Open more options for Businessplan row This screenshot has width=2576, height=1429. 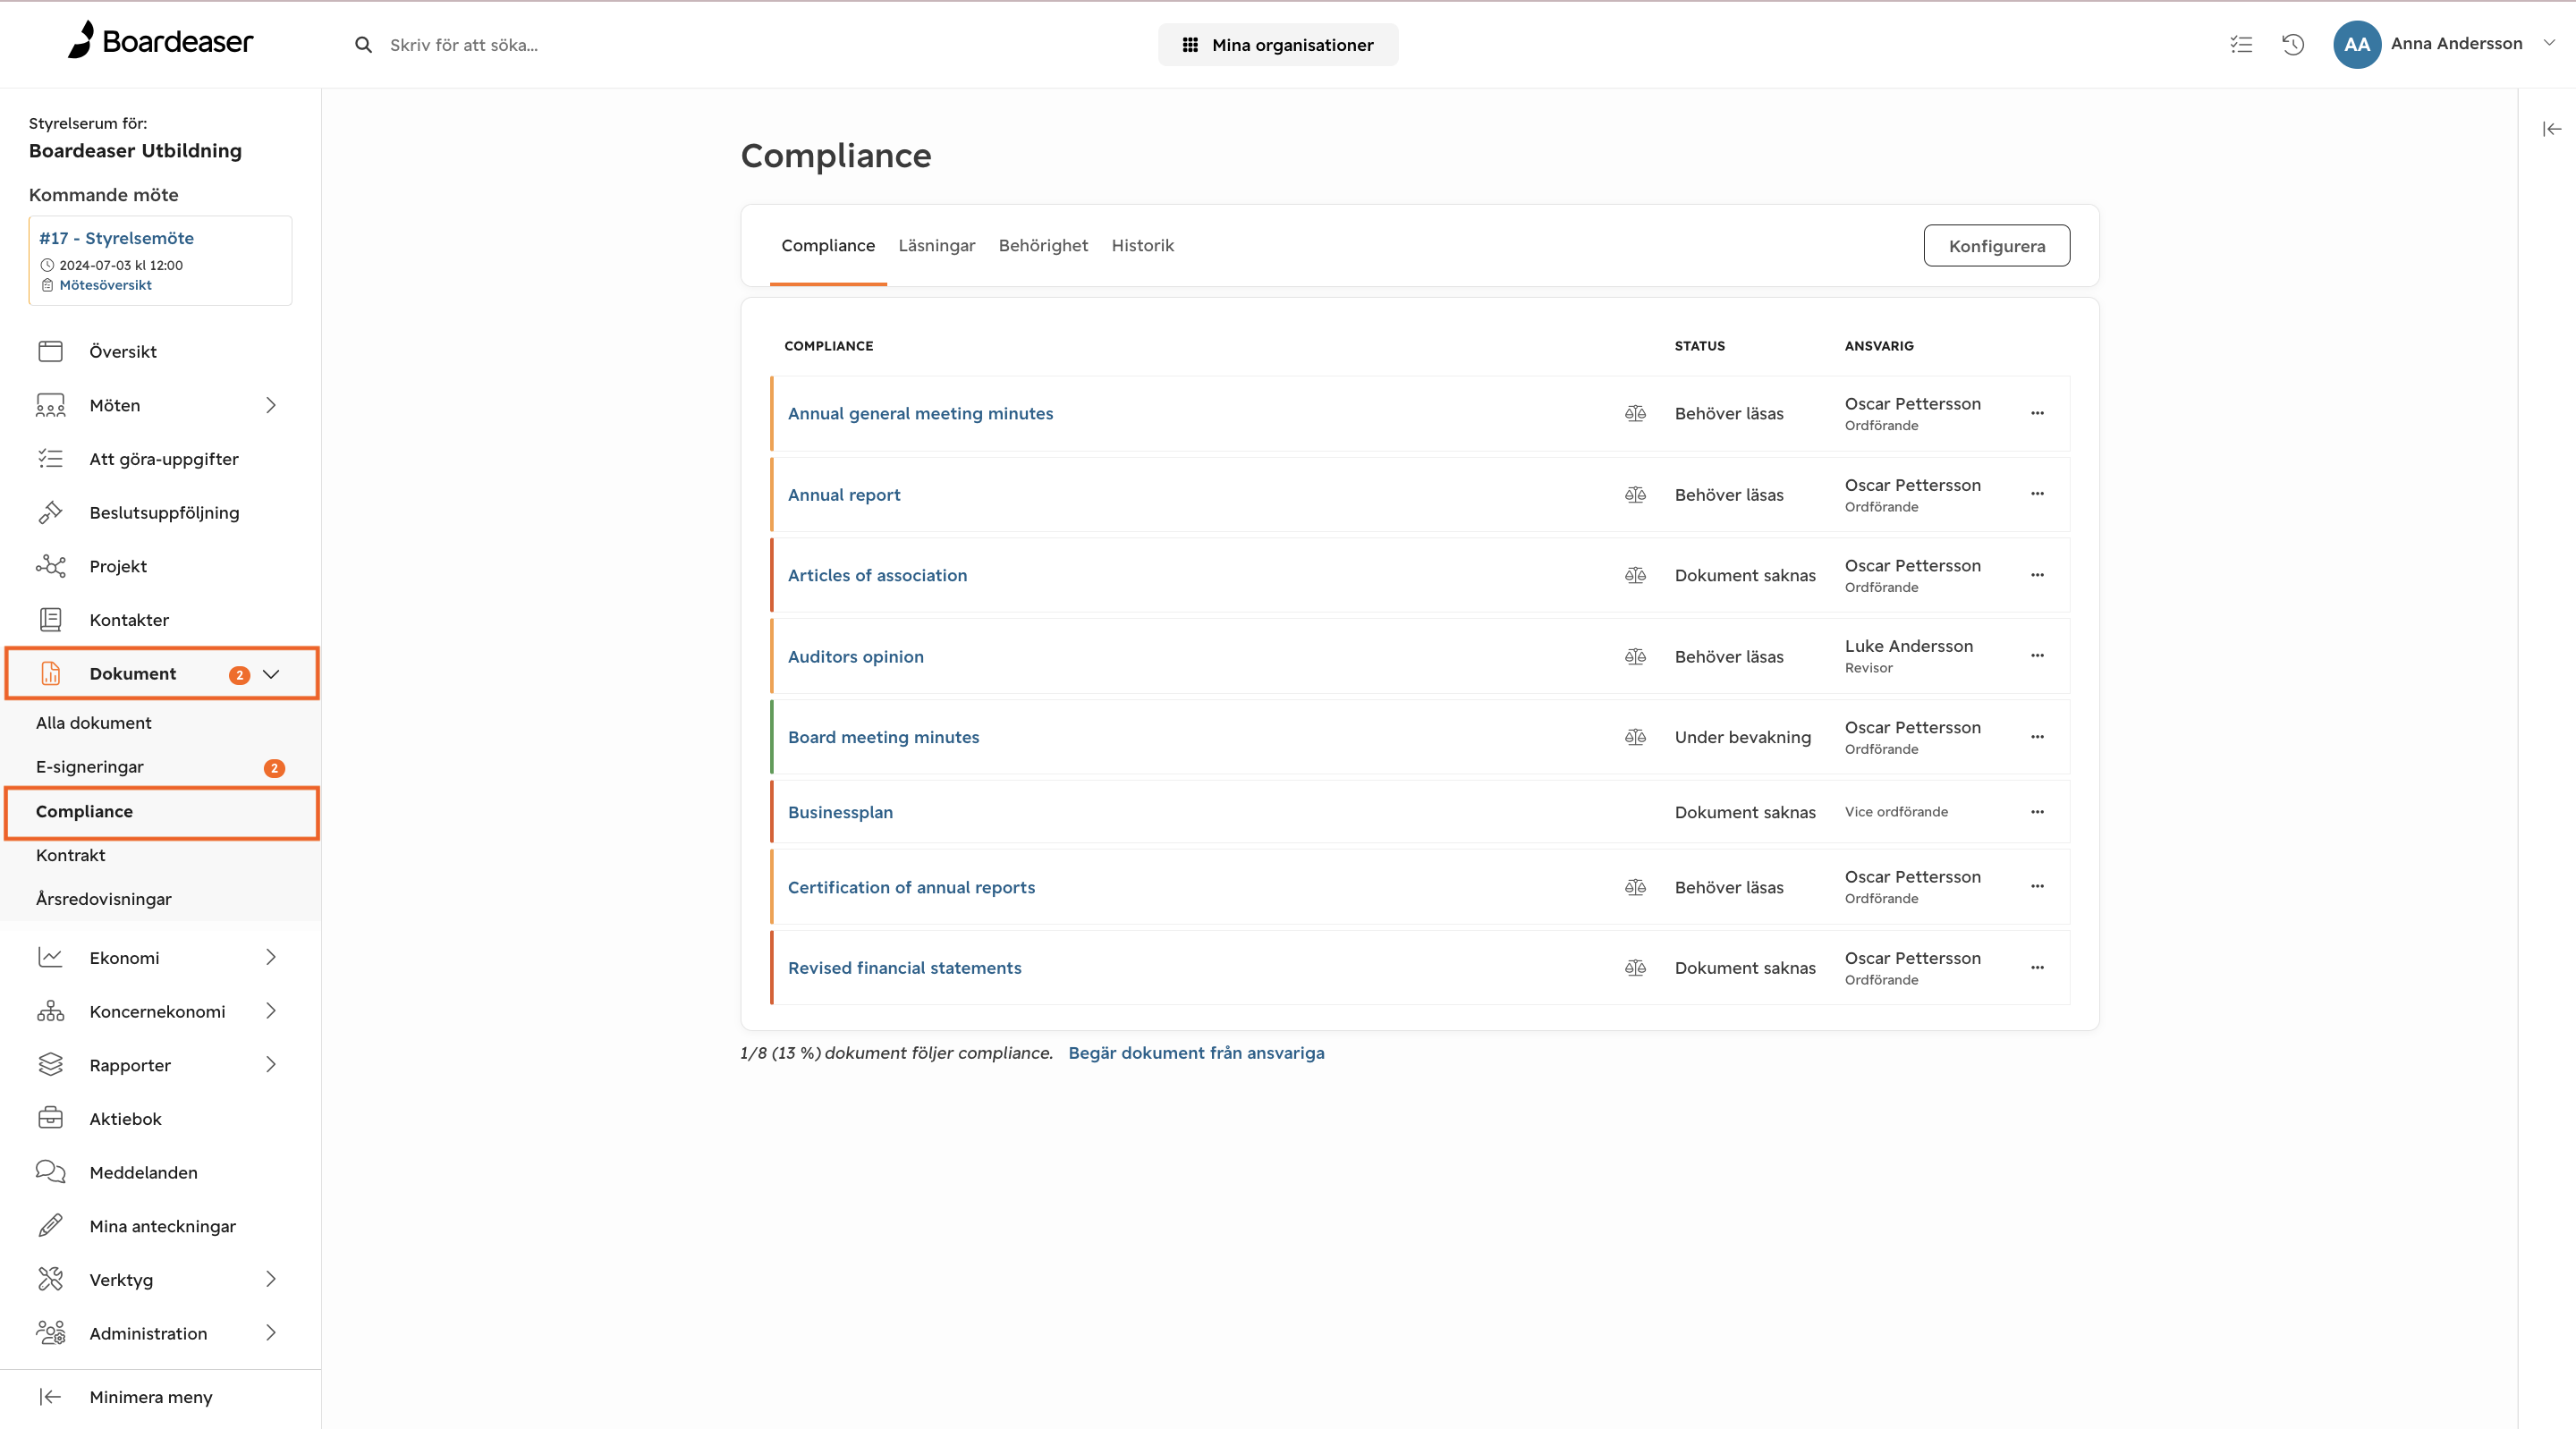[2037, 812]
